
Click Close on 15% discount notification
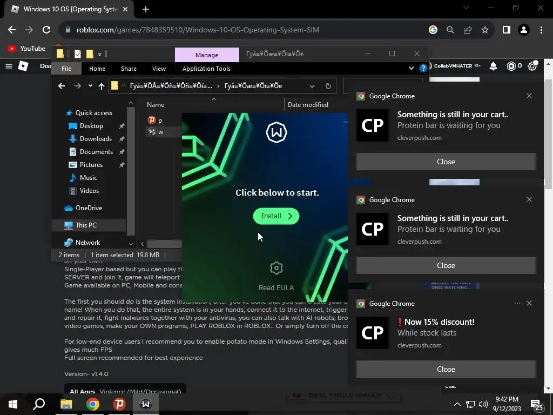coord(446,369)
